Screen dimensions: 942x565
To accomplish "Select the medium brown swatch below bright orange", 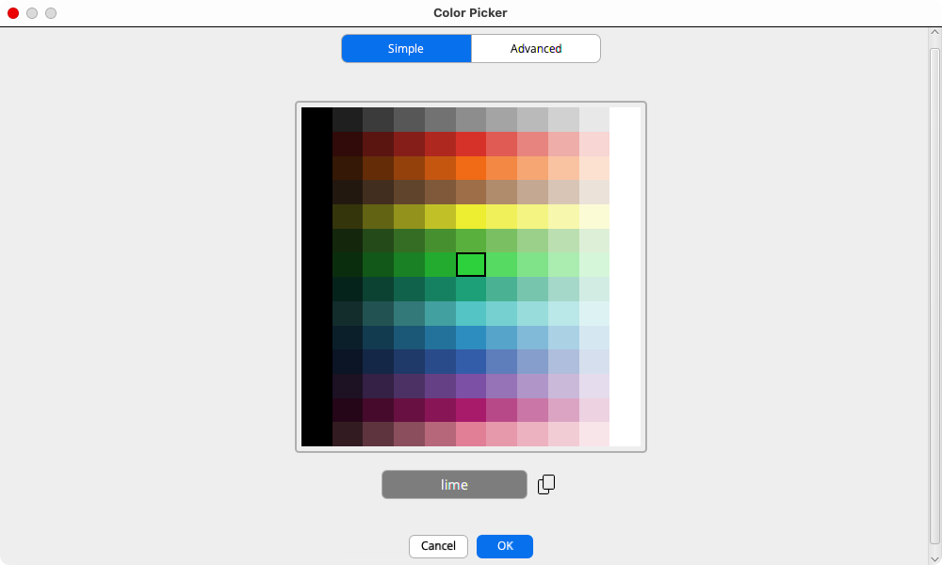I will (x=471, y=192).
